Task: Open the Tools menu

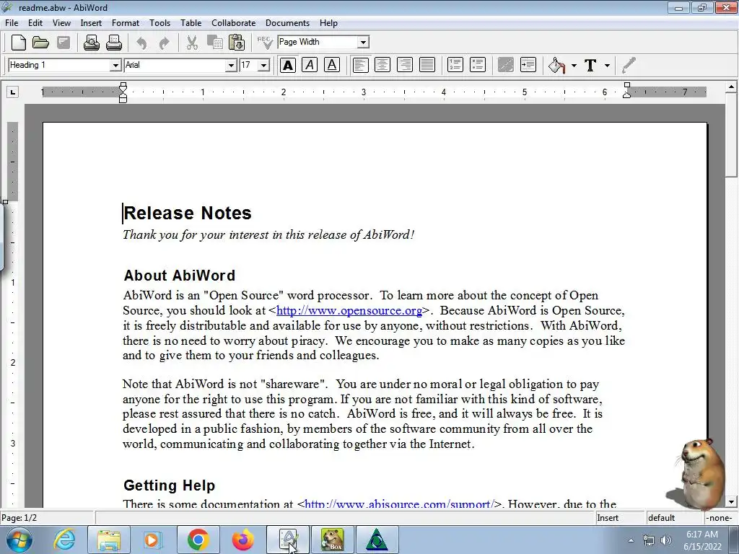Action: click(x=159, y=23)
